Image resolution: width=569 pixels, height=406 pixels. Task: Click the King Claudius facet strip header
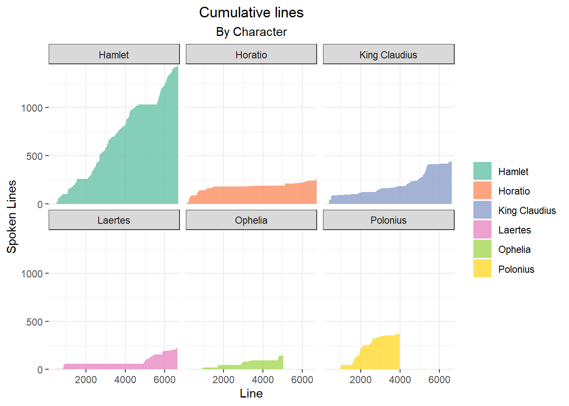pos(388,55)
